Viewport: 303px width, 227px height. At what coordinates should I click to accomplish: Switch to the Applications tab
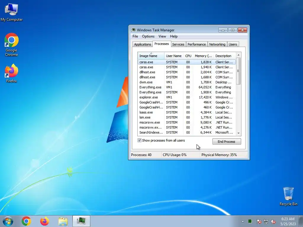pos(142,44)
